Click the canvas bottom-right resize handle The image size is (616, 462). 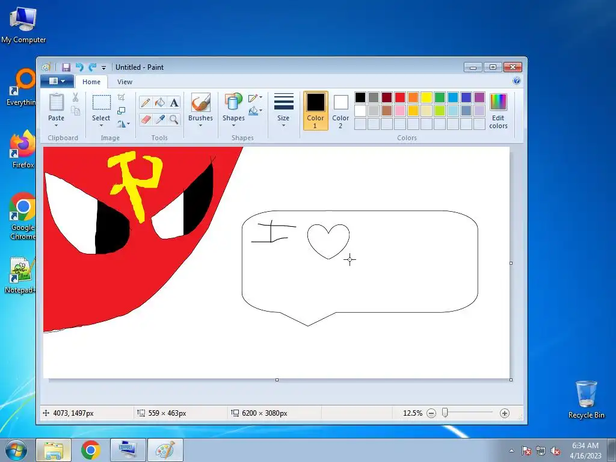511,380
